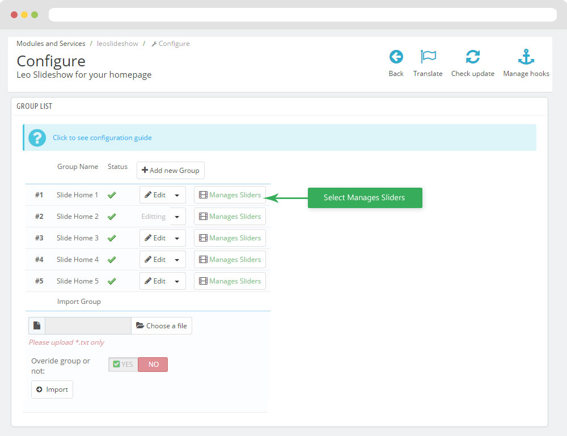567x436 pixels.
Task: Click Manages Sliders for Slide Home 3
Action: coord(230,238)
